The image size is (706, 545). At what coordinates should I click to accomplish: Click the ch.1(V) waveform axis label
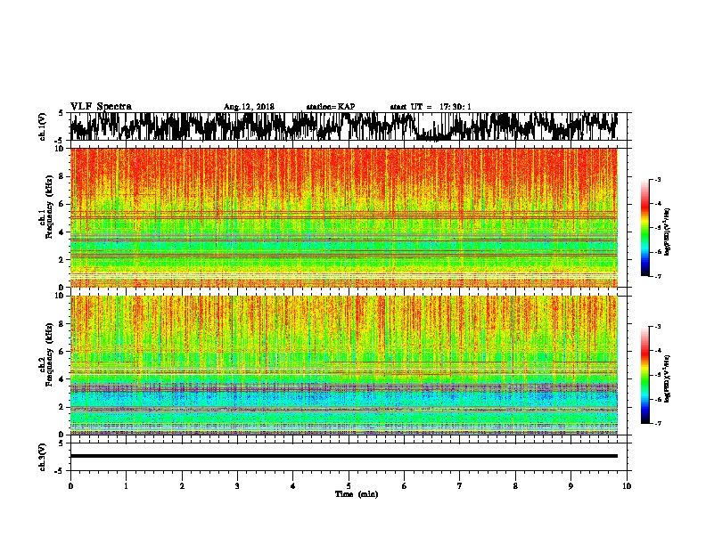click(x=43, y=126)
